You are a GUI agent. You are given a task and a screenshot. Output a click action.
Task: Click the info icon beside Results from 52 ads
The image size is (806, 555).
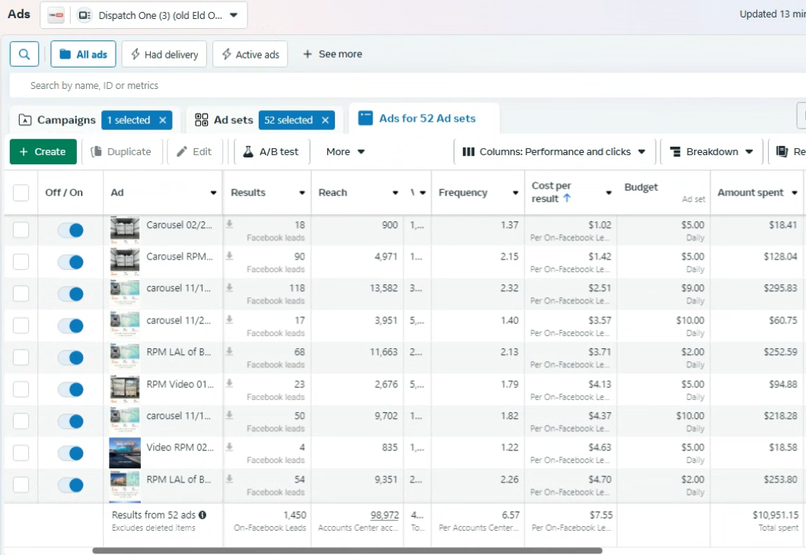coord(202,515)
